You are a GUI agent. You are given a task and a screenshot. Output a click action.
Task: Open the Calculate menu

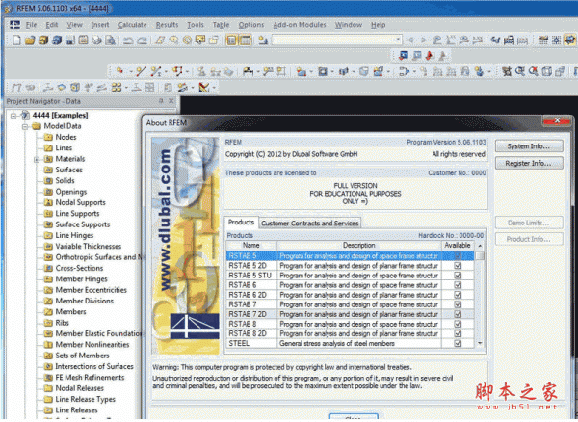[x=132, y=25]
